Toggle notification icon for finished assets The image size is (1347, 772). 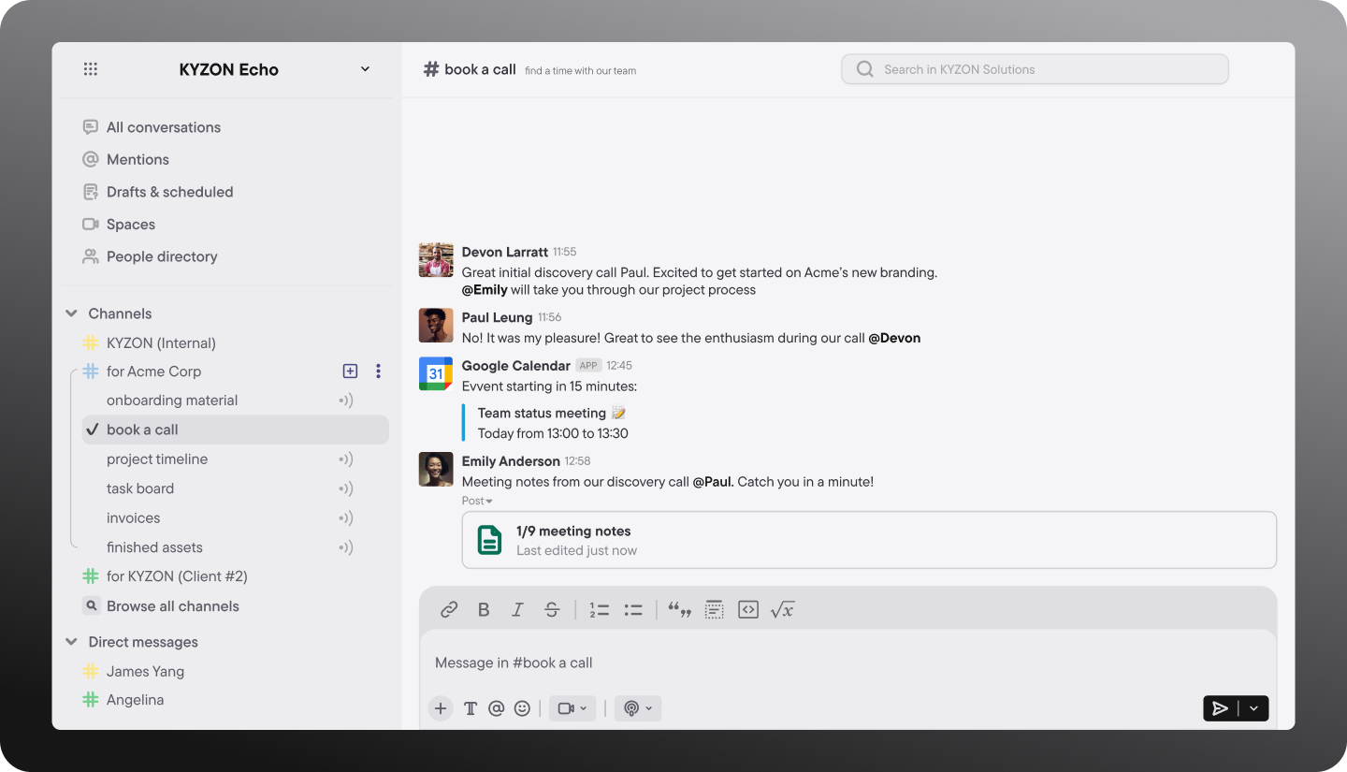pos(346,547)
